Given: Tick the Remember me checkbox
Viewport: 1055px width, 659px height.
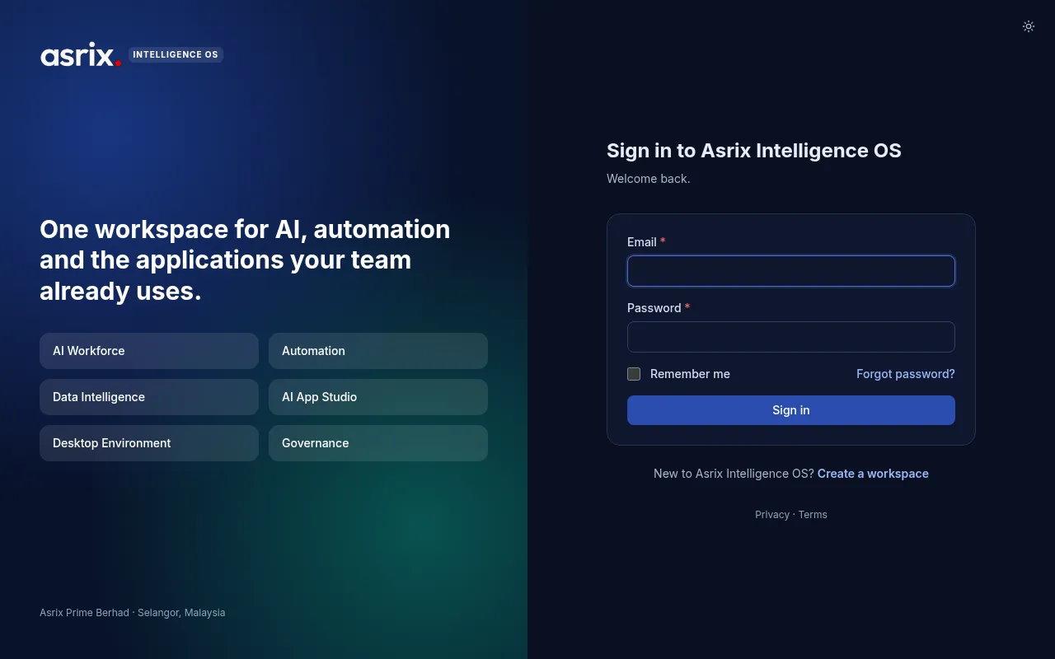Looking at the screenshot, I should (x=634, y=374).
